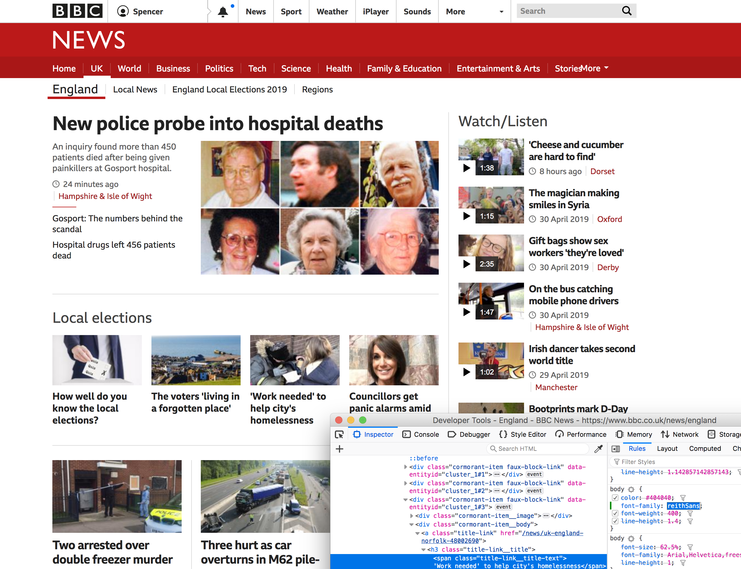The height and width of the screenshot is (569, 741).
Task: Click the Hampshire & Isle of Wight link under the police probe story
Action: tap(105, 197)
